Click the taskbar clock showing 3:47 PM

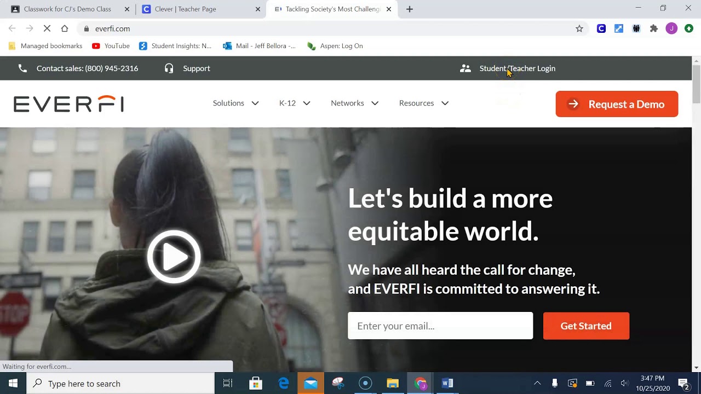click(652, 384)
